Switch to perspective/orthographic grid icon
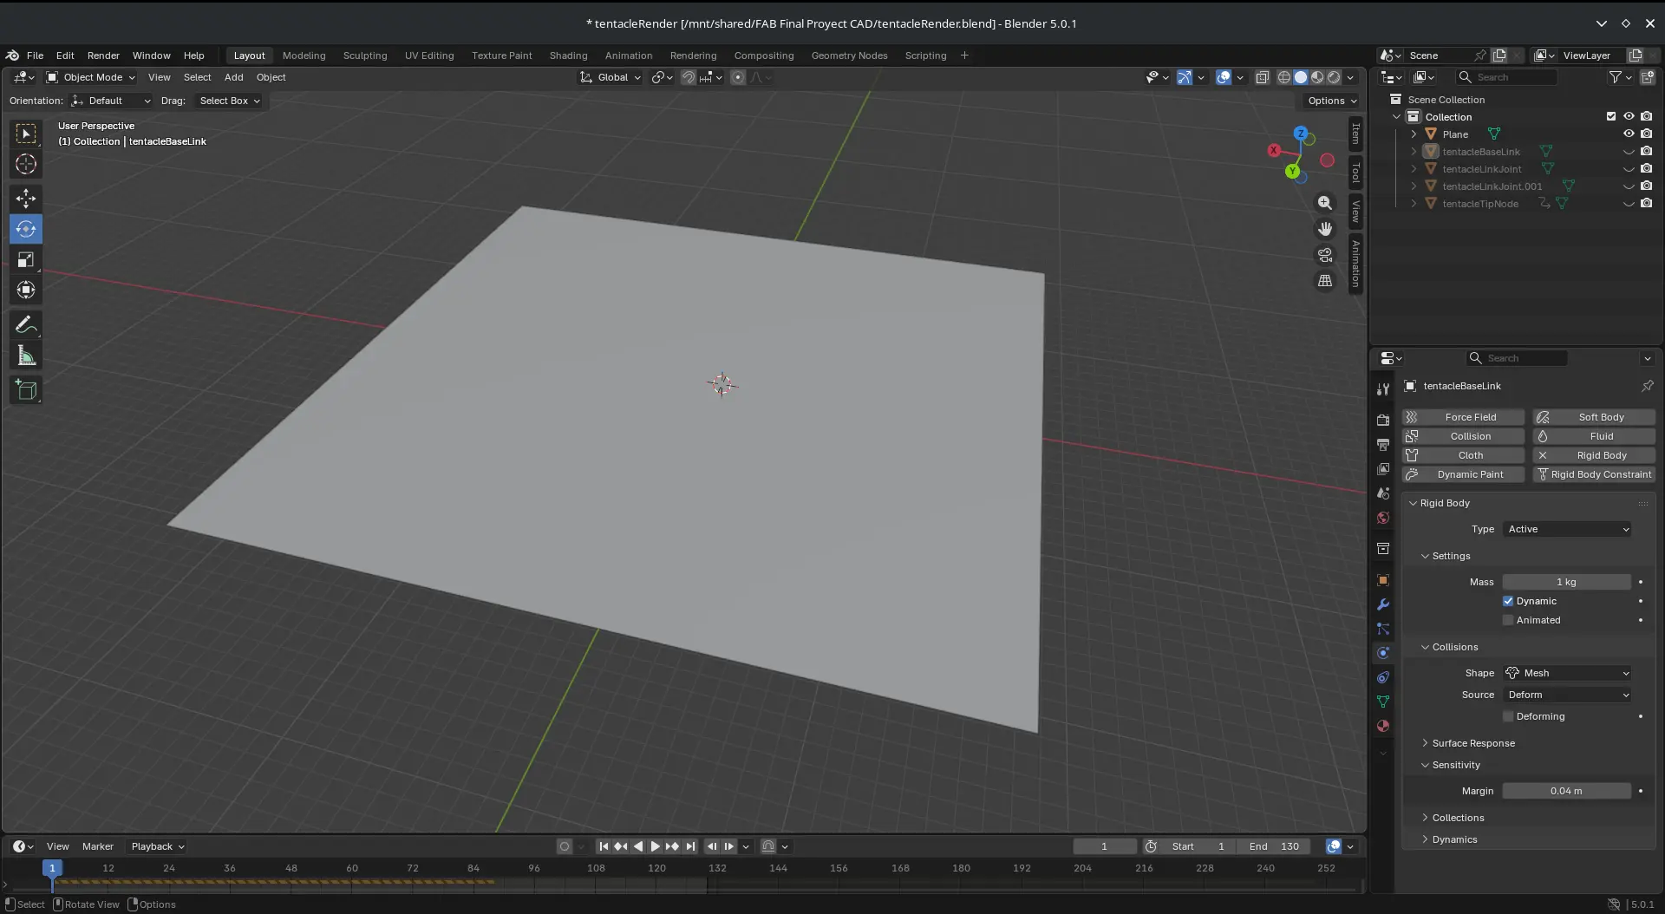The width and height of the screenshot is (1665, 914). pyautogui.click(x=1325, y=281)
